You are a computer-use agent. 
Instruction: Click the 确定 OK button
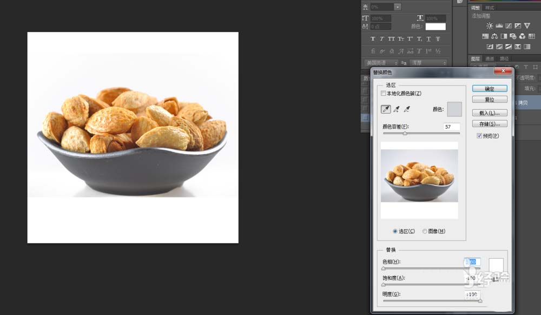pos(490,88)
